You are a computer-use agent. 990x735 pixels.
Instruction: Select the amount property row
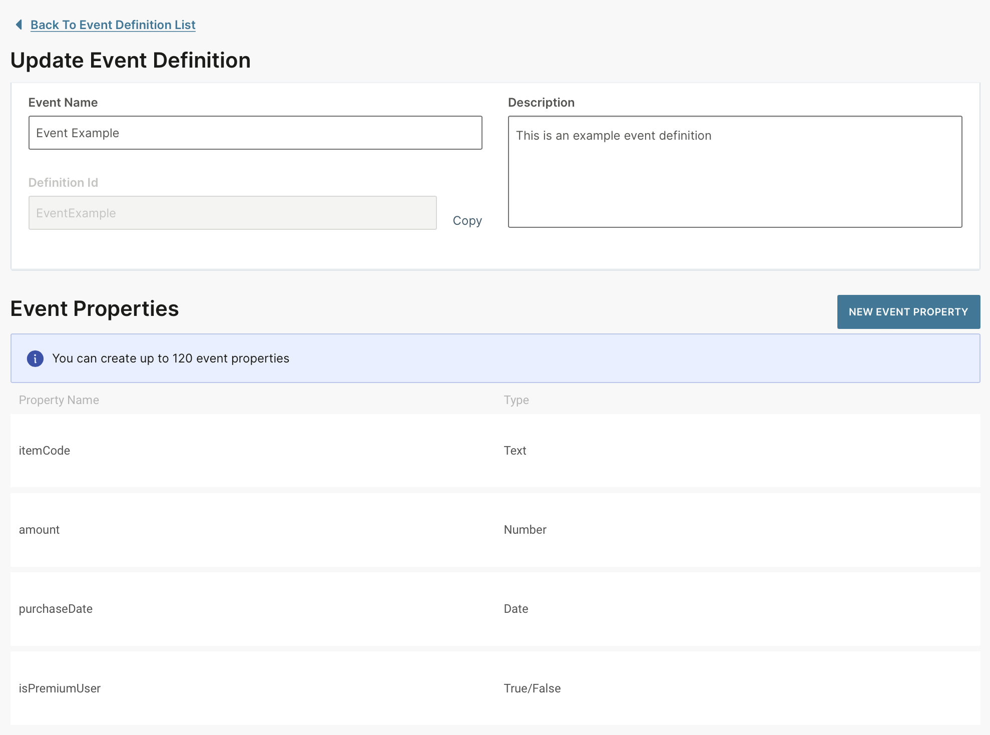point(250,530)
